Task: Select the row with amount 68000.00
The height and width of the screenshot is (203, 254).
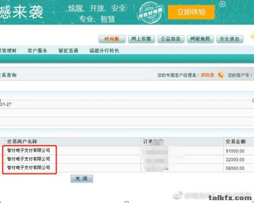Action: click(x=127, y=168)
